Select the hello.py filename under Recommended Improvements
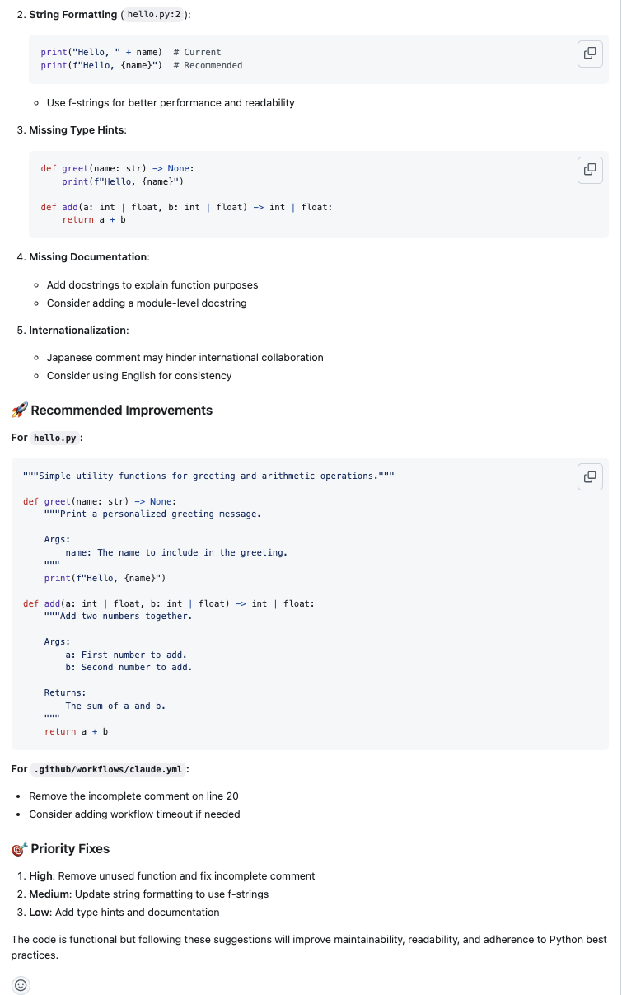Image resolution: width=622 pixels, height=995 pixels. tap(55, 438)
